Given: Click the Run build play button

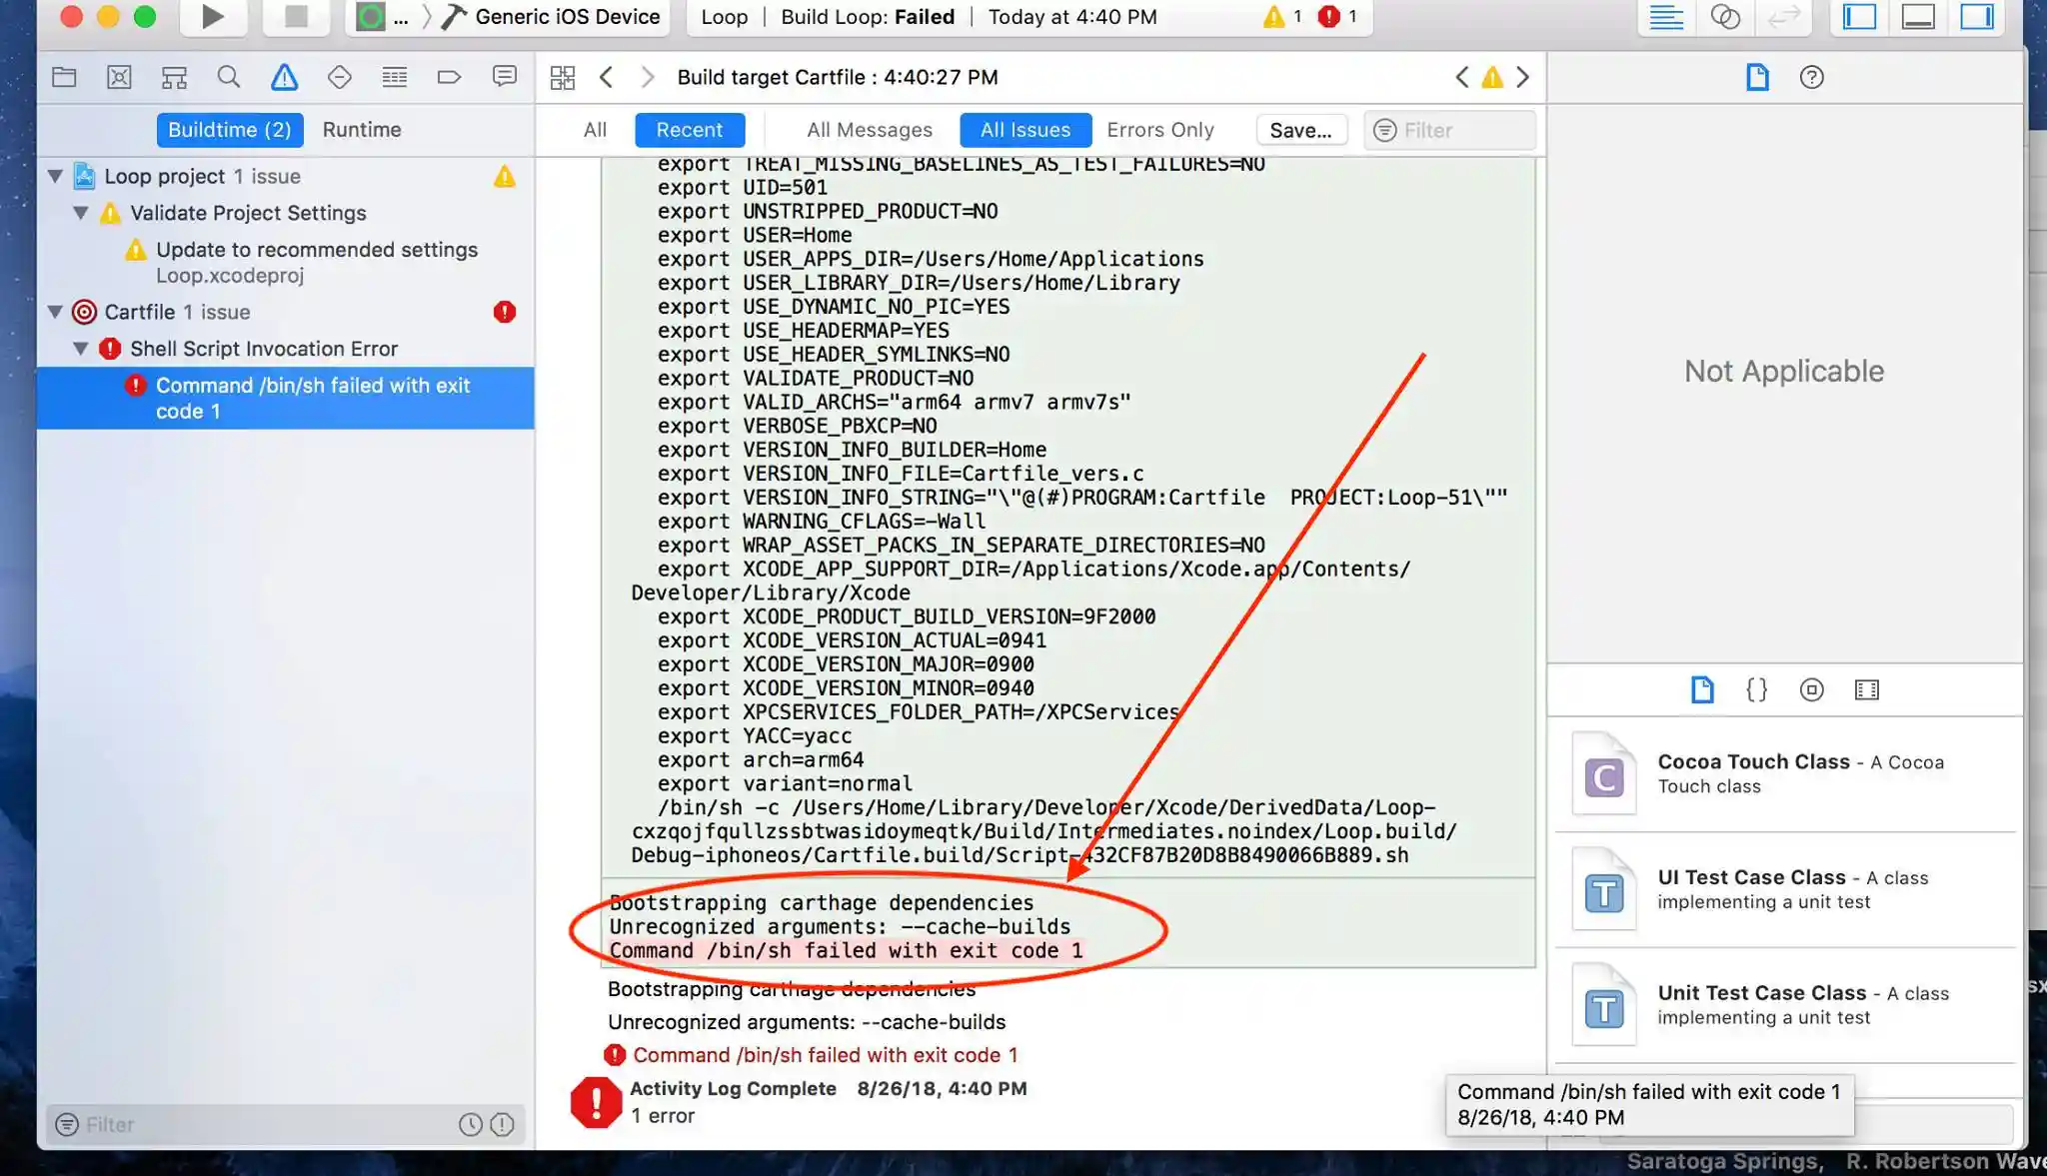Looking at the screenshot, I should 211,17.
